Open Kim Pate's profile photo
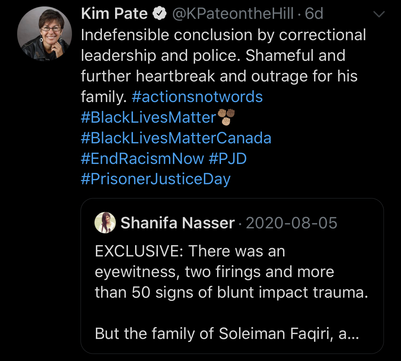The image size is (401, 361). click(45, 34)
